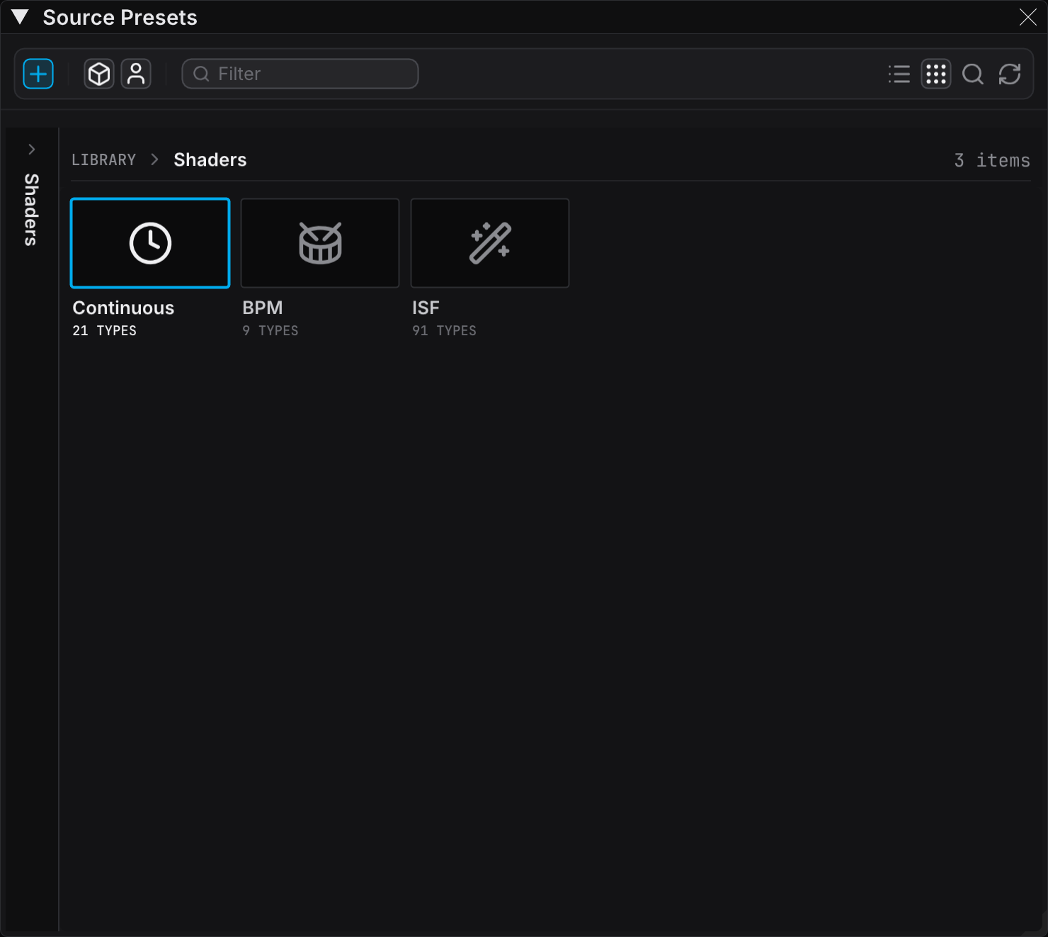Toggle the user presets person icon
Viewport: 1048px width, 937px height.
pyautogui.click(x=136, y=74)
